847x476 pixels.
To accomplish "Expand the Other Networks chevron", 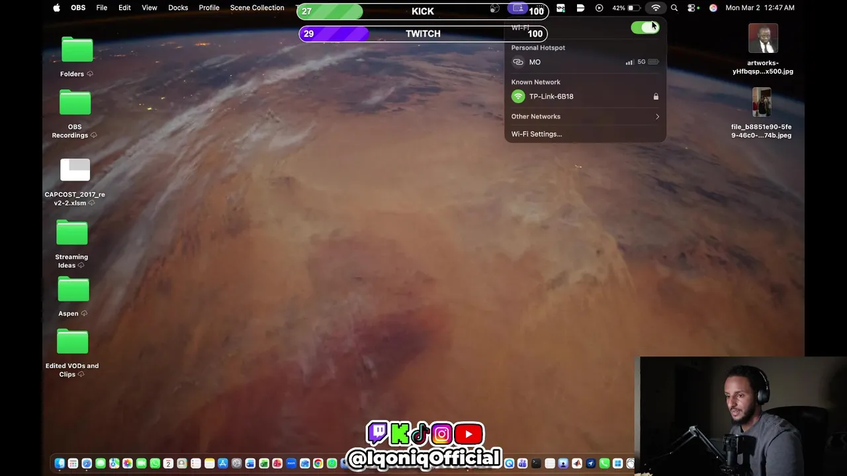I will click(x=657, y=116).
